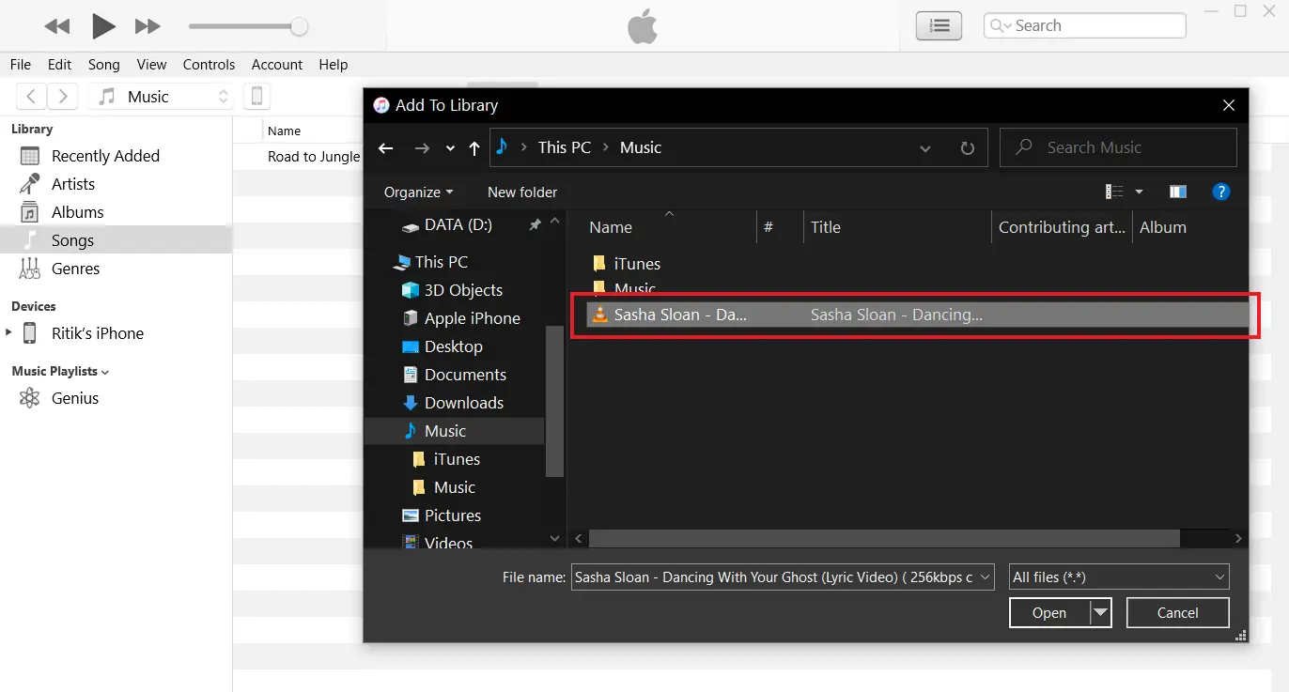Collapse the Music Playlists section
1289x692 pixels.
[105, 372]
